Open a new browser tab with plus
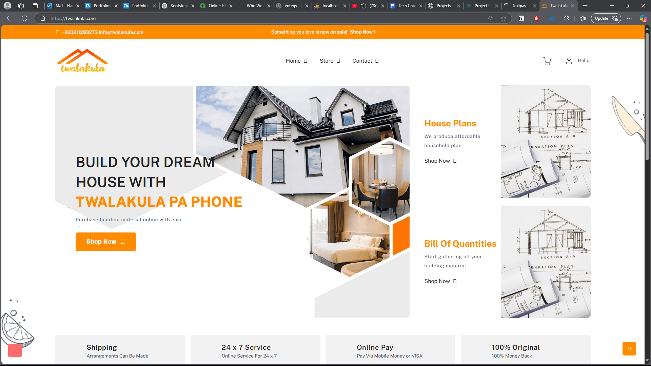 585,6
